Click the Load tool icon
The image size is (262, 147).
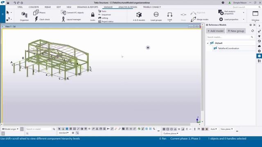tap(170, 15)
